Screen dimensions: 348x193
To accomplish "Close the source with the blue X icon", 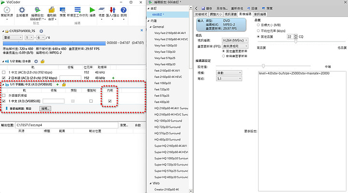I will click(x=142, y=30).
